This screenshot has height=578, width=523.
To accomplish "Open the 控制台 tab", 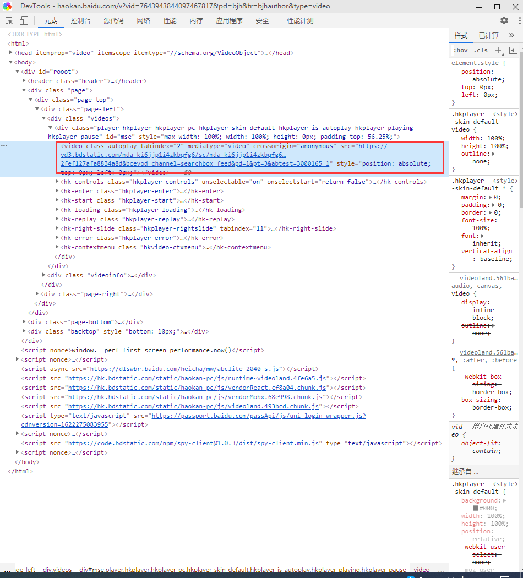I will tap(80, 21).
